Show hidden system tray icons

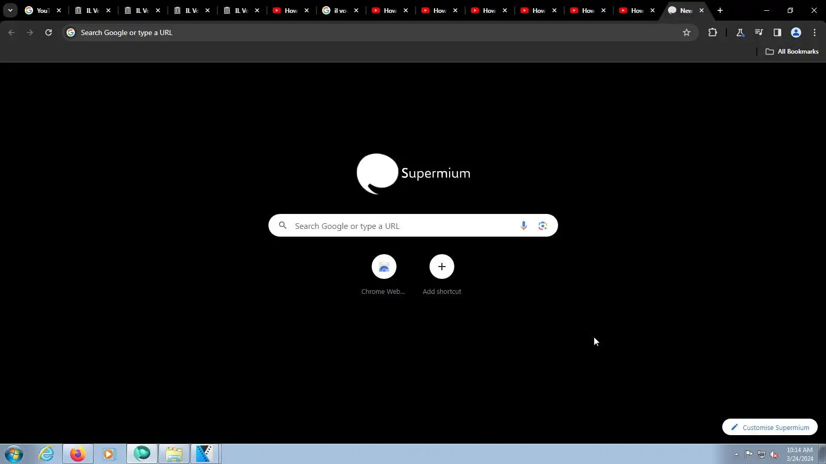[736, 454]
